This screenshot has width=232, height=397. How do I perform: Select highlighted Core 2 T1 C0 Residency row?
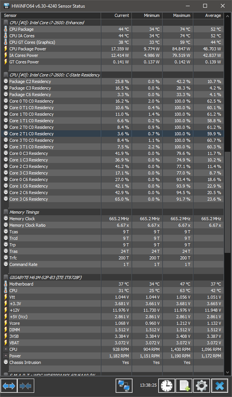pos(113,133)
